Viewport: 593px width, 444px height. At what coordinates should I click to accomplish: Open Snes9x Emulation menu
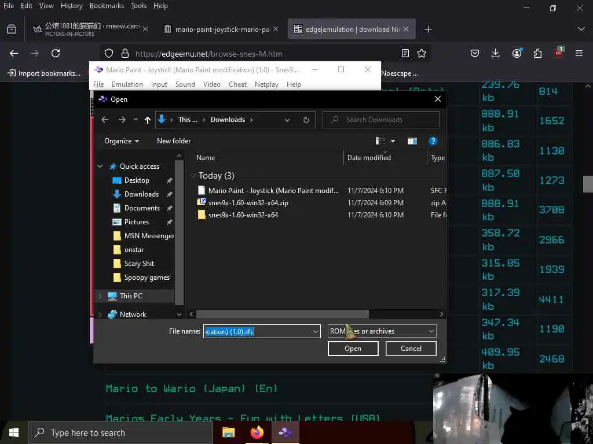[127, 84]
